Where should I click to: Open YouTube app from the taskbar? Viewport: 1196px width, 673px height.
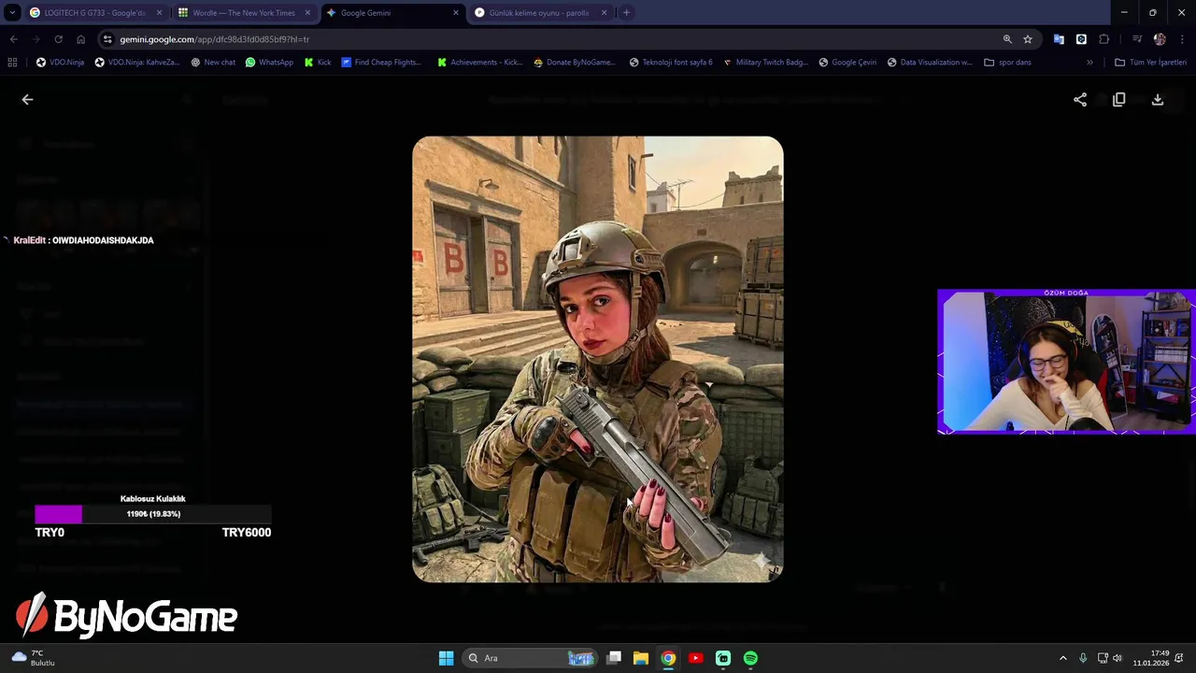[695, 658]
